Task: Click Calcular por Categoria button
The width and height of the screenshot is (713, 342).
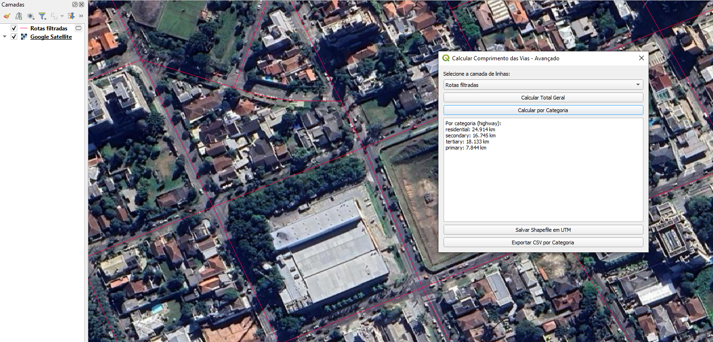Action: click(x=543, y=110)
